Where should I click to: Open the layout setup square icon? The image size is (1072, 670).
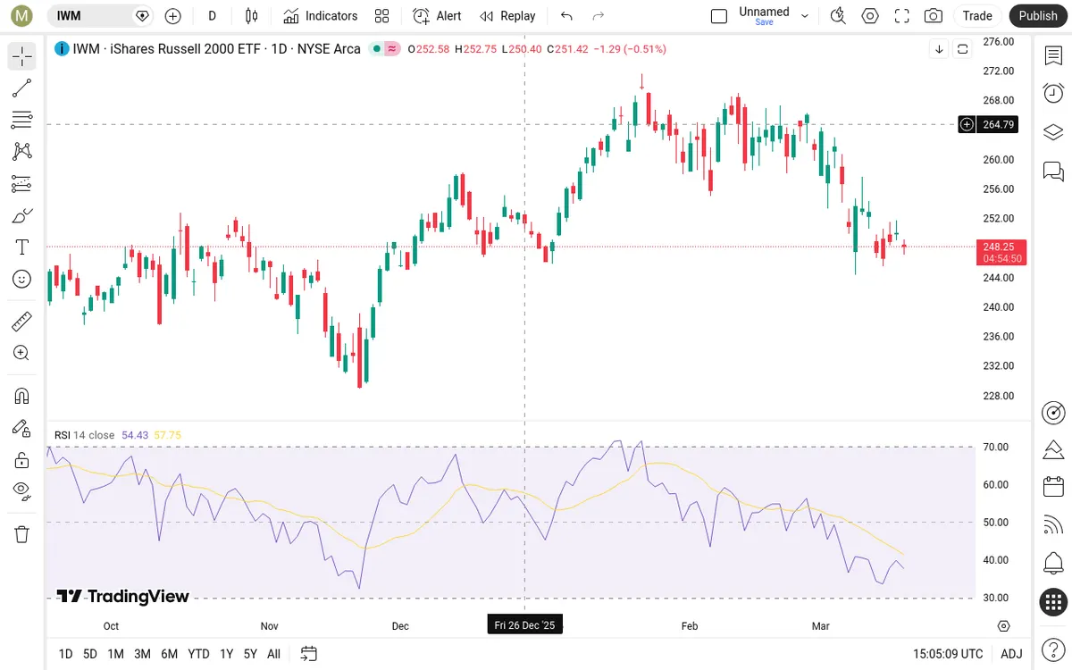click(x=719, y=16)
